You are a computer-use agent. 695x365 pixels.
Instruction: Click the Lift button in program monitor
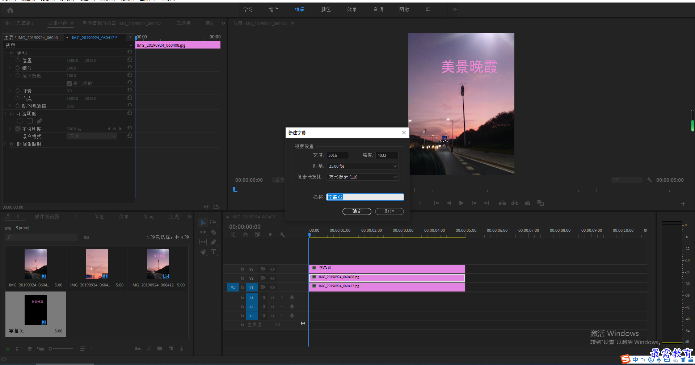[502, 203]
